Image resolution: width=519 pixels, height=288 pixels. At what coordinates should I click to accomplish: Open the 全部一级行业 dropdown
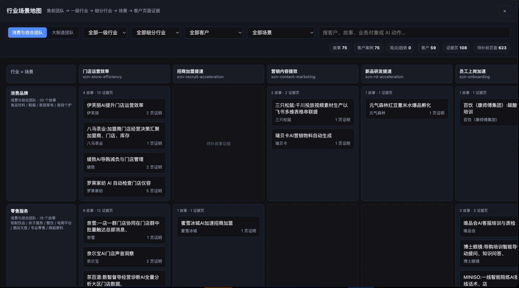coord(105,33)
